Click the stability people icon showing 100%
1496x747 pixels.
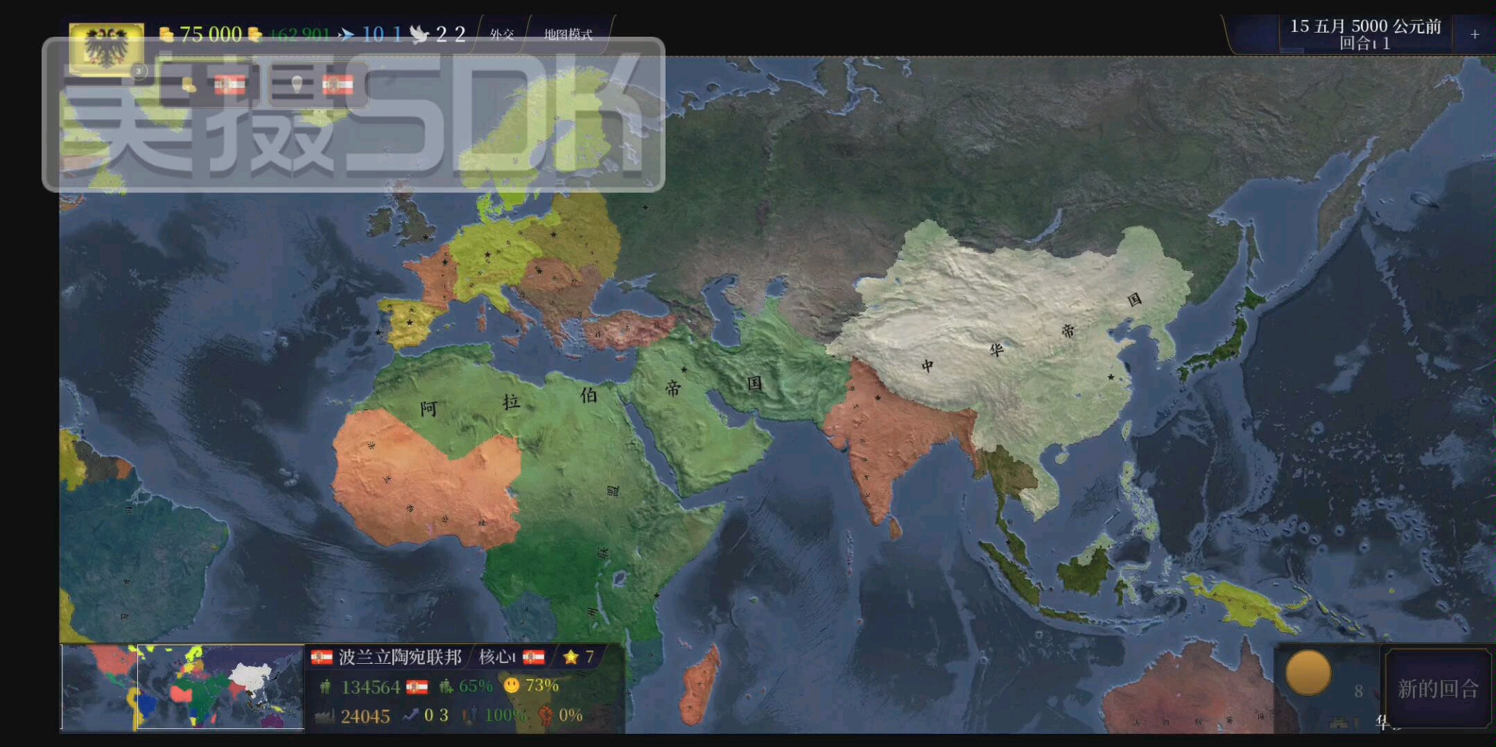coord(470,715)
